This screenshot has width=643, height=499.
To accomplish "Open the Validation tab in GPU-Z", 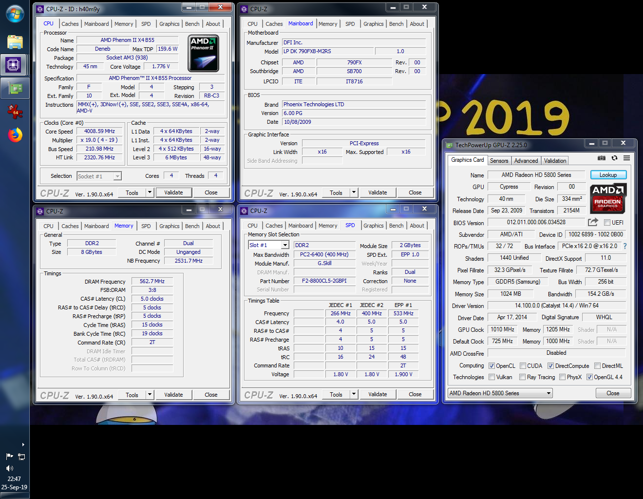I will 555,161.
